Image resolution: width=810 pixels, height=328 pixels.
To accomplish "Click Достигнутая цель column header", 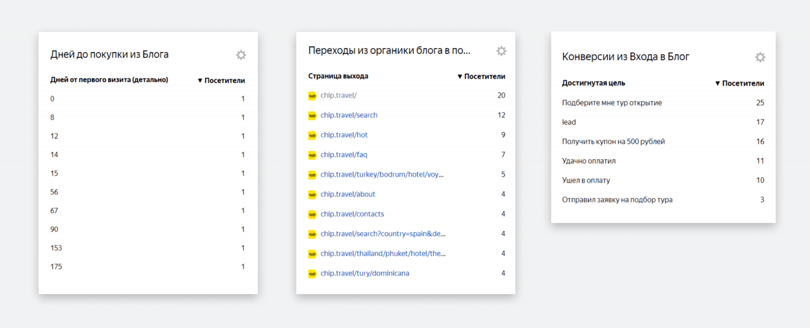I will click(x=594, y=83).
